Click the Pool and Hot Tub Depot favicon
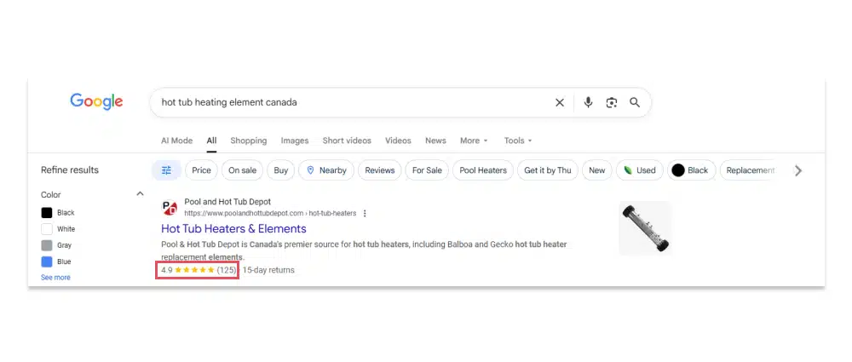This screenshot has width=852, height=362. (x=169, y=207)
